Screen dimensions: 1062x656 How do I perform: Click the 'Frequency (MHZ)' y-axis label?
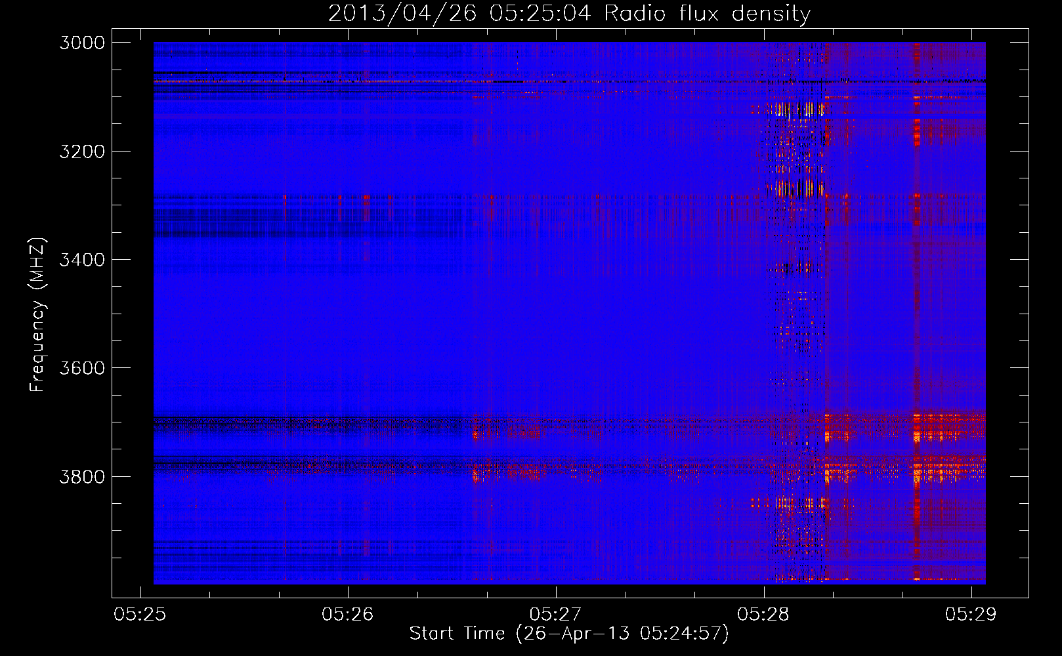click(37, 315)
